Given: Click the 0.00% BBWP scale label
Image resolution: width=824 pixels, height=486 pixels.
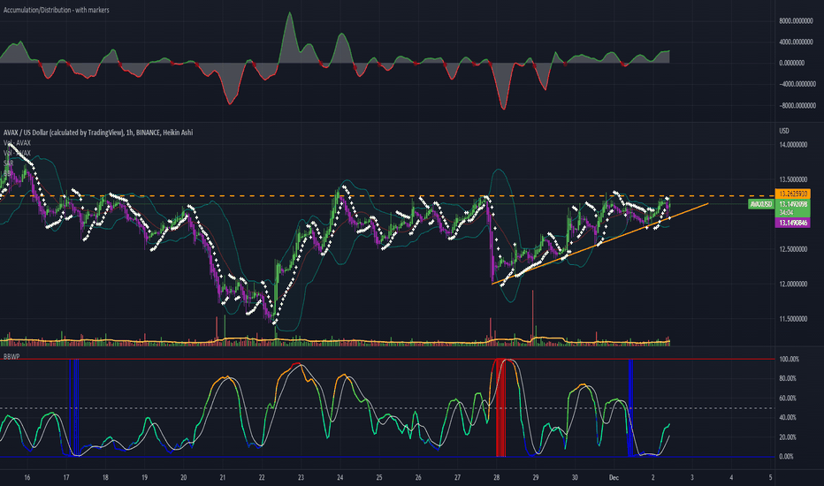Looking at the screenshot, I should click(x=786, y=457).
